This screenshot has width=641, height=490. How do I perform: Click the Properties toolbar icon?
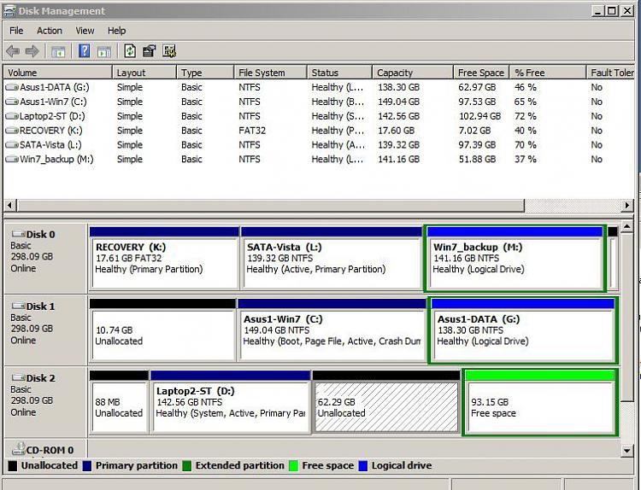pyautogui.click(x=150, y=50)
